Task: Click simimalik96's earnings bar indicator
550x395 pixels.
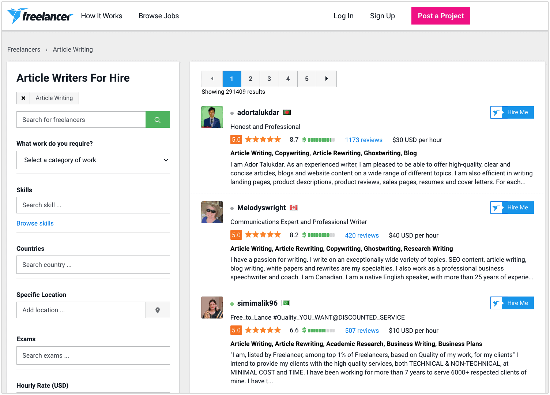Action: coord(319,331)
